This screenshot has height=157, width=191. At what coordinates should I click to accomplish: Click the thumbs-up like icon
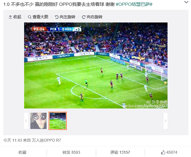(x=163, y=152)
